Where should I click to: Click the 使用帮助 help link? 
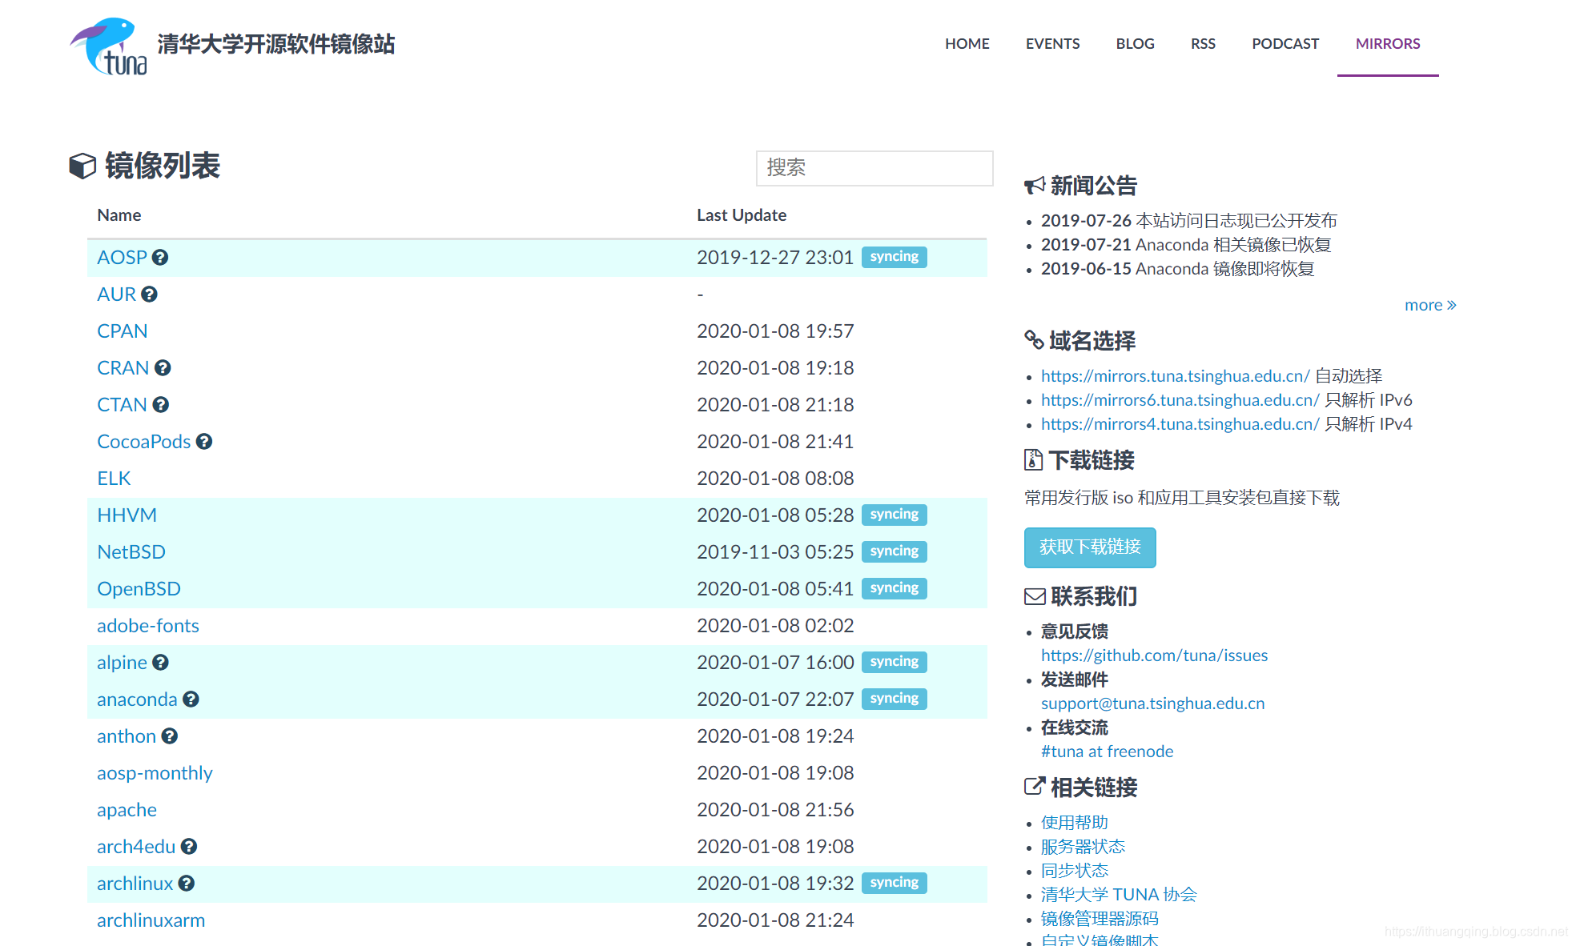1075,818
